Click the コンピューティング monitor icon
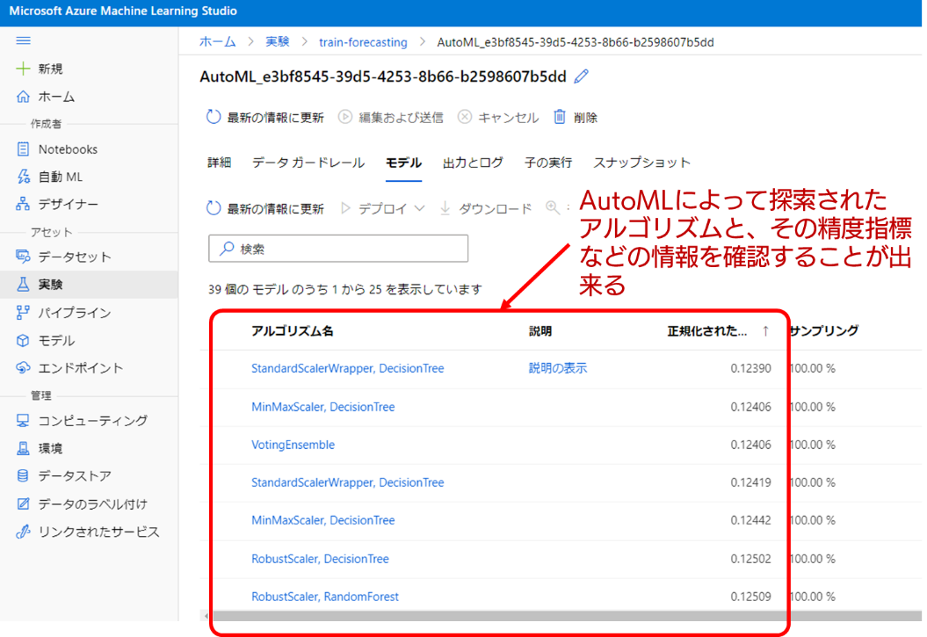 [23, 420]
